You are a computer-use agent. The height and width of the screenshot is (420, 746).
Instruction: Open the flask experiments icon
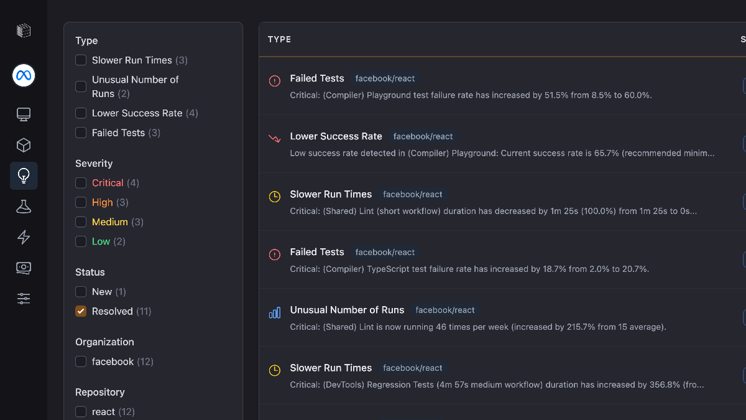click(24, 207)
